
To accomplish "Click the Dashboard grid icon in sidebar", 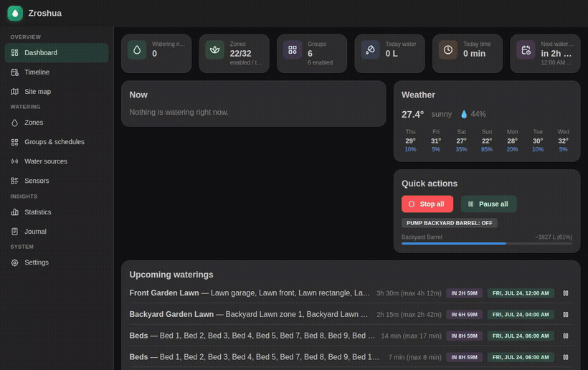I will pos(14,53).
